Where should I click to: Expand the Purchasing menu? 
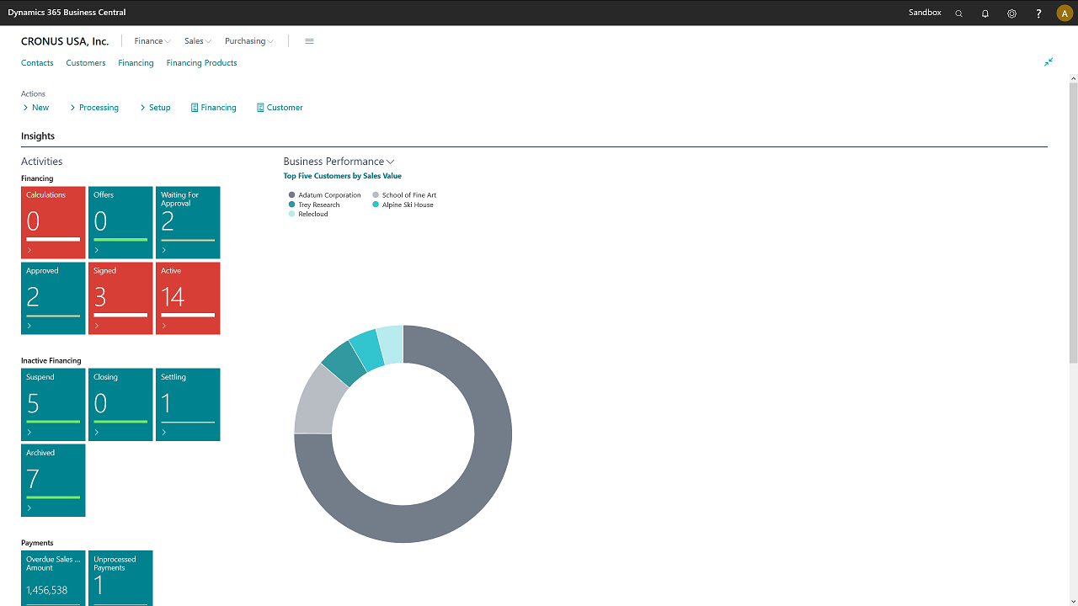(249, 41)
